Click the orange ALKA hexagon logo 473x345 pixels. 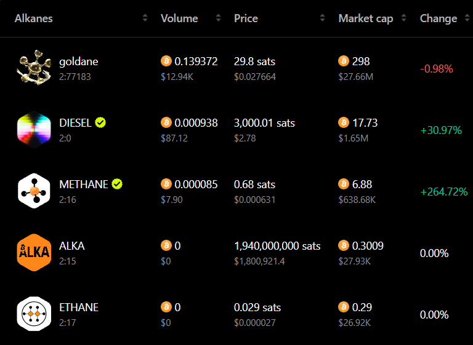coord(34,253)
